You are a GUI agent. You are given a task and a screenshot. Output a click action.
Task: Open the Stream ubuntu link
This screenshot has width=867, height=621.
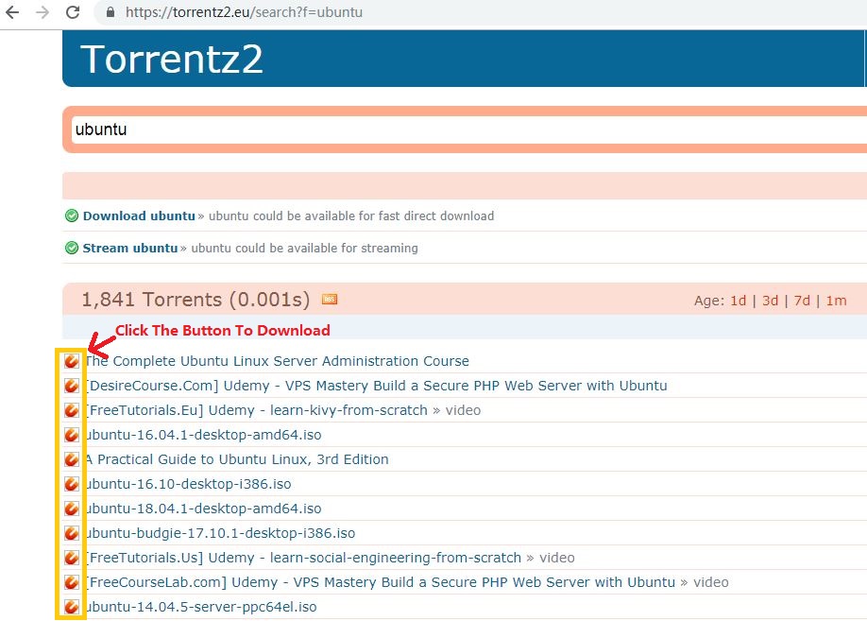coord(130,248)
